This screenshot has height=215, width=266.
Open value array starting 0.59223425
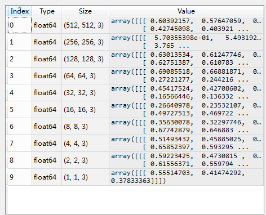[186, 160]
